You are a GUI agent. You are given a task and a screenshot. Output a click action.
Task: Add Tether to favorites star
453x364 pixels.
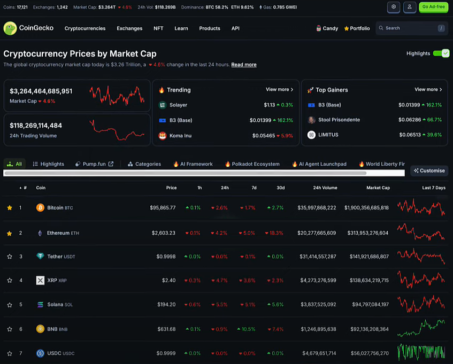[10, 257]
